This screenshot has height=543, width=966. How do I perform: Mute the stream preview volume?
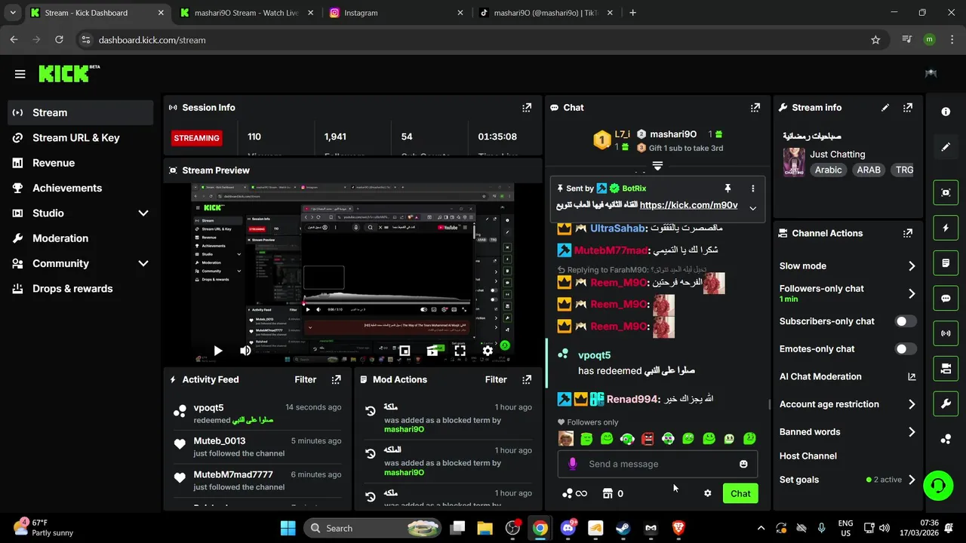[x=245, y=351]
